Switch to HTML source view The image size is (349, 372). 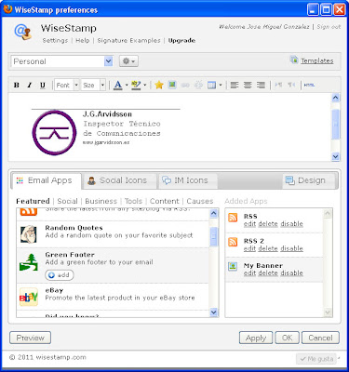point(309,85)
